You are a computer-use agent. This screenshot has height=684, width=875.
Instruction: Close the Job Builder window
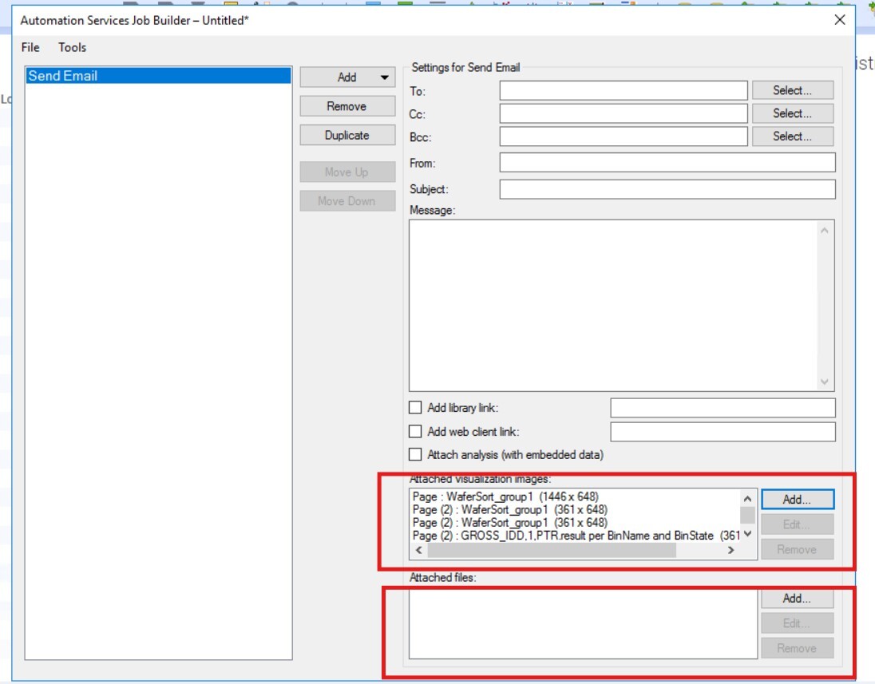point(840,19)
